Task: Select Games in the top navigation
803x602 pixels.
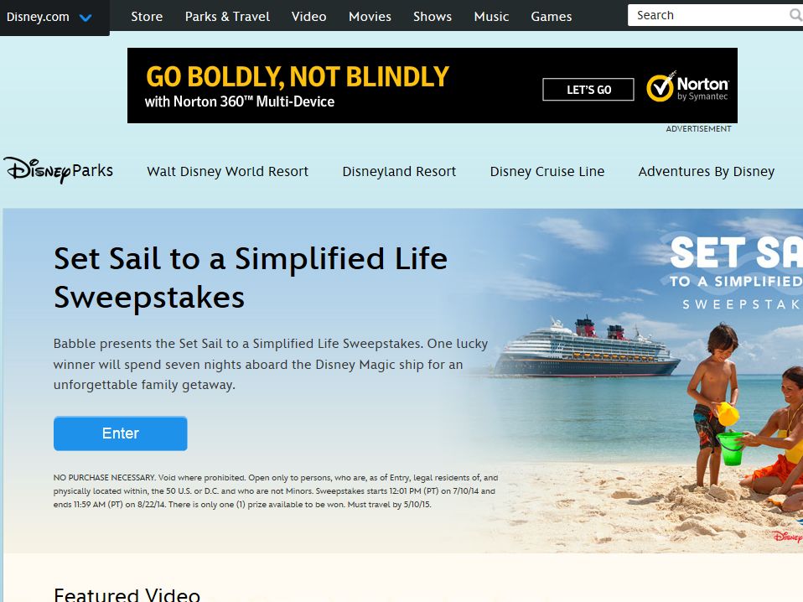Action: point(552,17)
